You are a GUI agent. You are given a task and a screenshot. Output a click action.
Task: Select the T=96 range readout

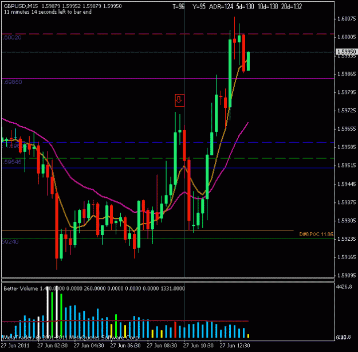pos(178,7)
